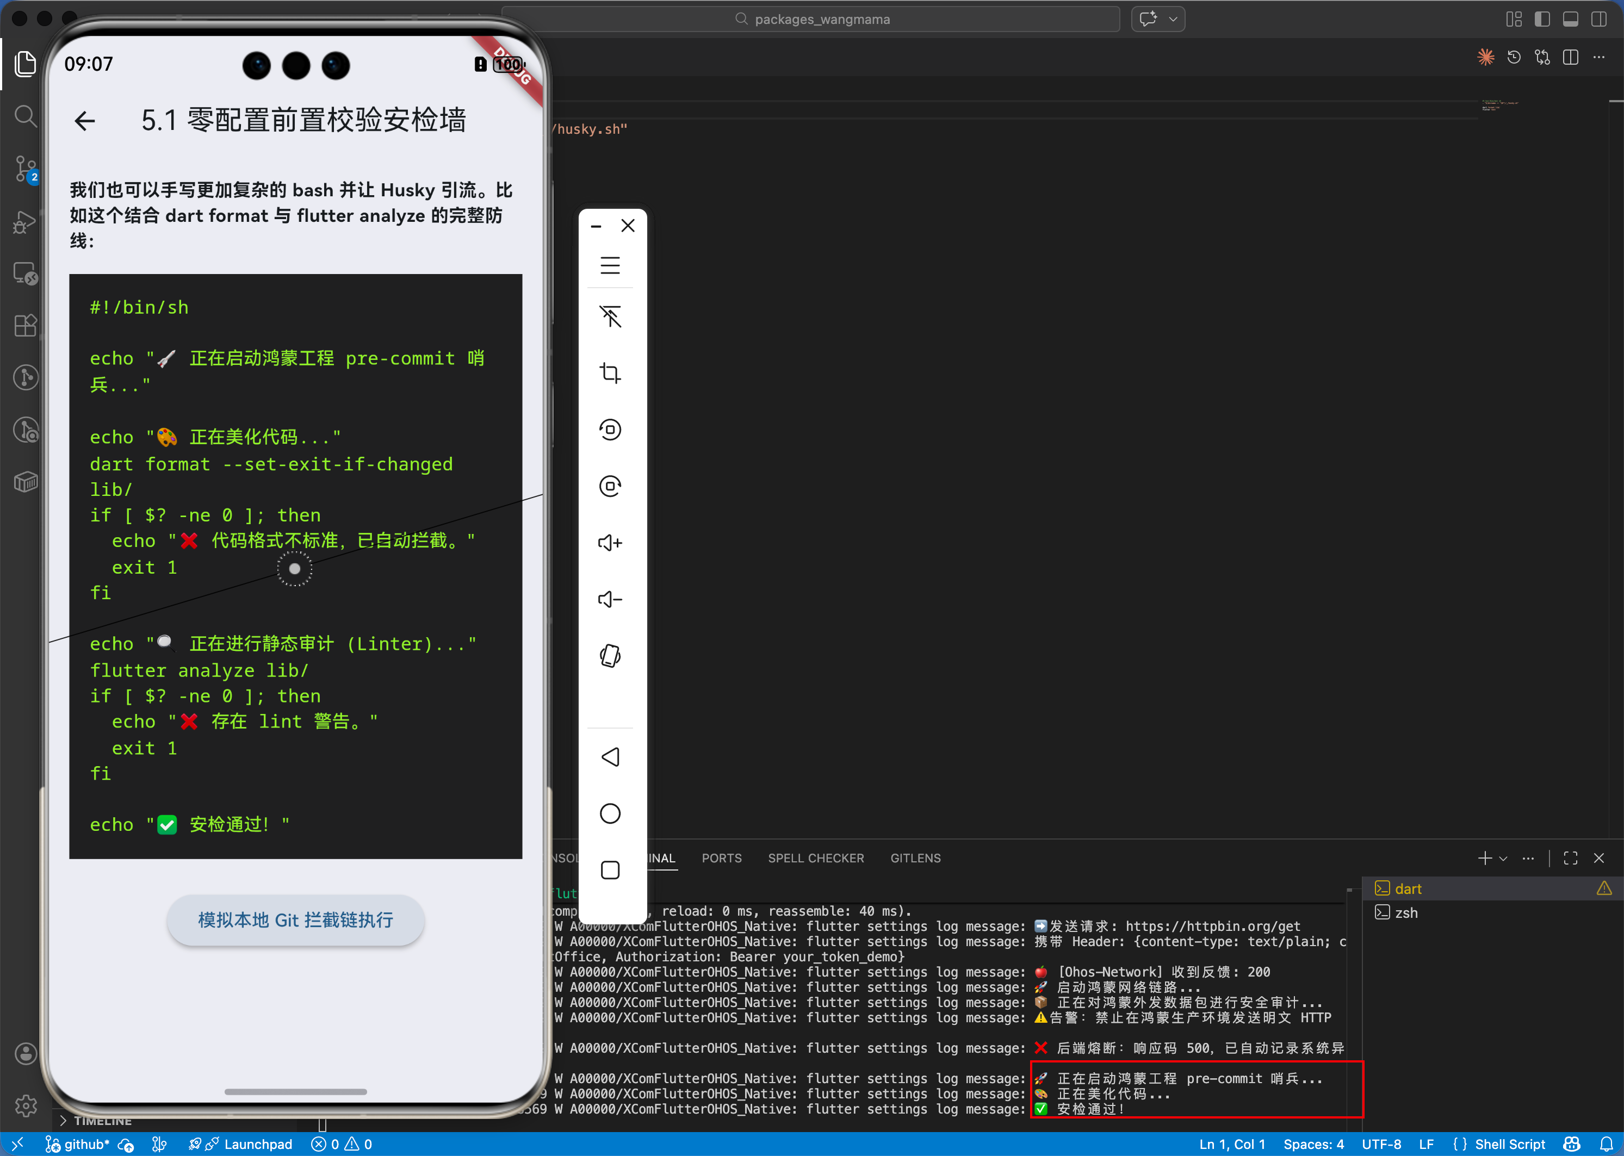Increase emulator volume with speaker plus icon

pyautogui.click(x=610, y=543)
